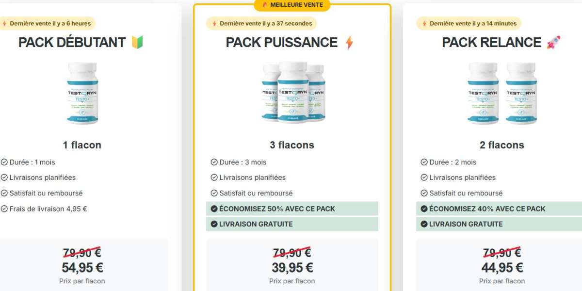Click the Livraison Gratuite banner in Pack Relance
Viewport: 582px width, 291px height.
coord(499,224)
